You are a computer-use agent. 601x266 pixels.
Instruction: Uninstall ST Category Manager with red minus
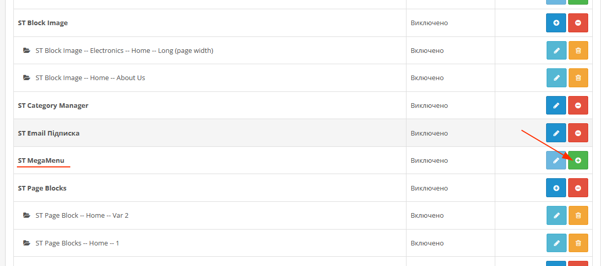pyautogui.click(x=578, y=105)
